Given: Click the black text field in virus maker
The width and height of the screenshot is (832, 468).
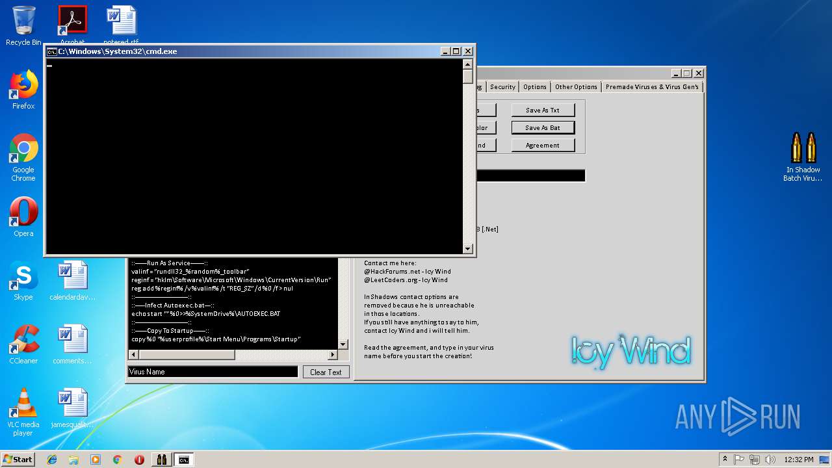Looking at the screenshot, I should click(530, 175).
